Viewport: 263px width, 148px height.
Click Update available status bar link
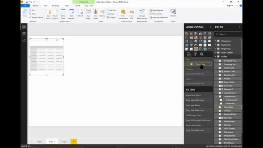[x=224, y=146]
